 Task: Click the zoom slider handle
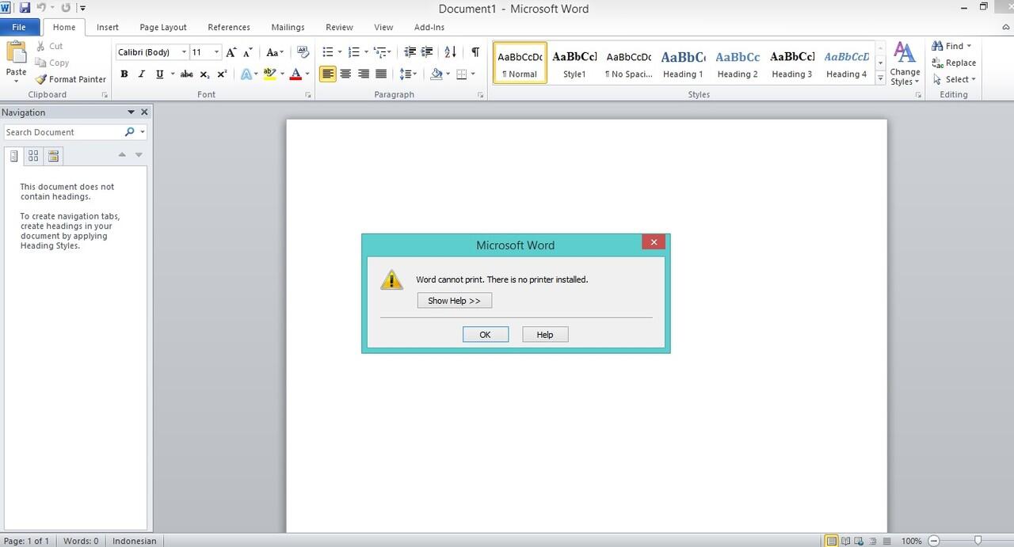(x=978, y=541)
